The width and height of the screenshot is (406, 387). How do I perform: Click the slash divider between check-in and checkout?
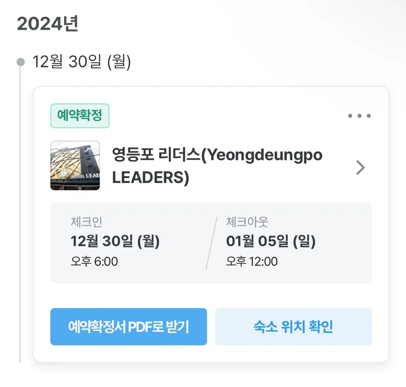point(211,243)
